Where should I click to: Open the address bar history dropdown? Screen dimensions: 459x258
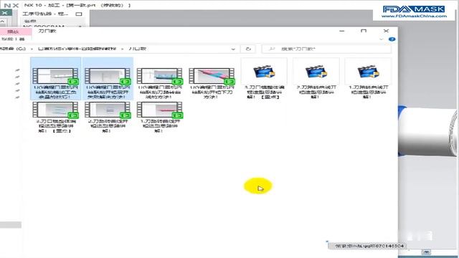233,49
